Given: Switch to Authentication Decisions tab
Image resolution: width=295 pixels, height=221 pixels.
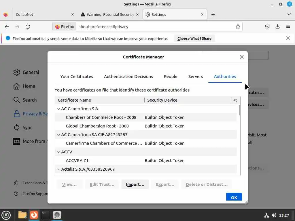Looking at the screenshot, I should [x=128, y=77].
